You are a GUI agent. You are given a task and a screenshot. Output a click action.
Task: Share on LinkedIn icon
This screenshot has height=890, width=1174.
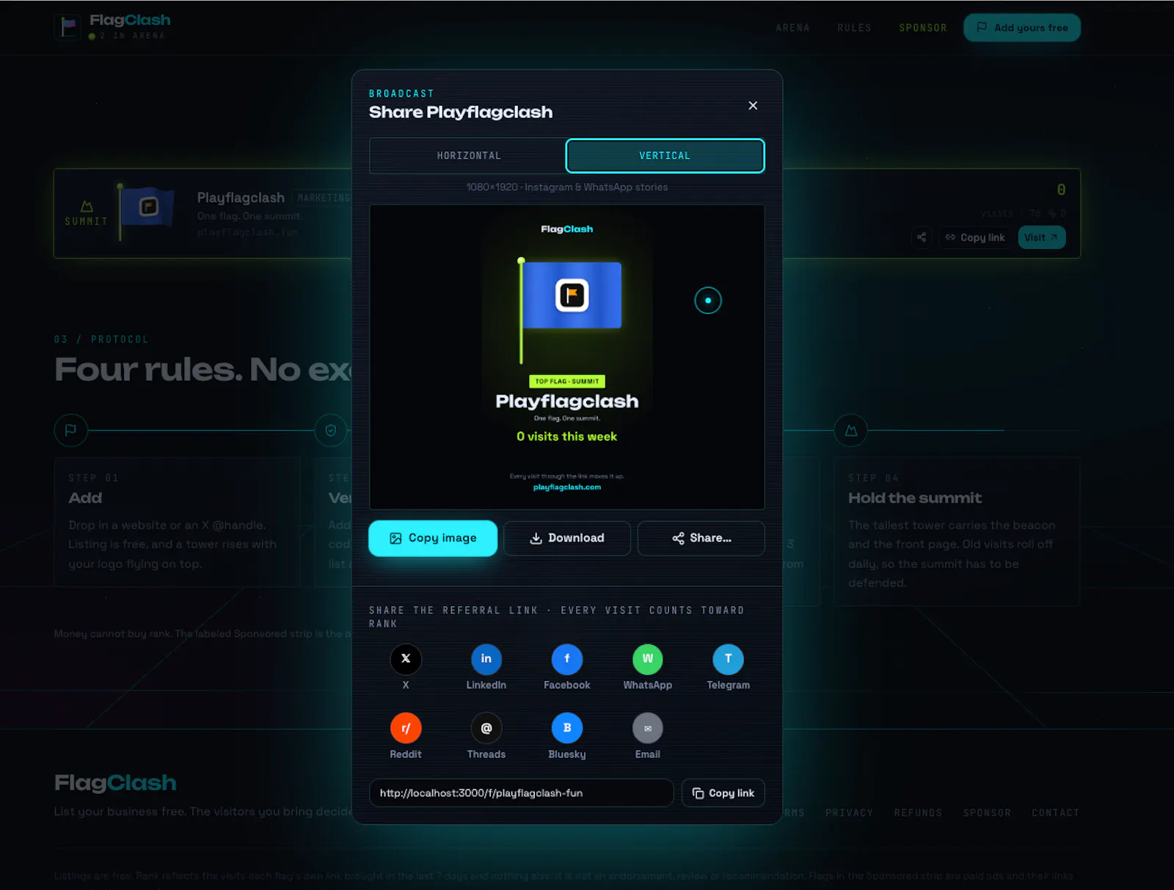coord(486,659)
